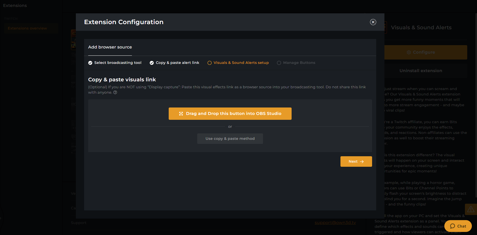This screenshot has height=235, width=477.
Task: Select the Manage Buttons step
Action: (296, 63)
